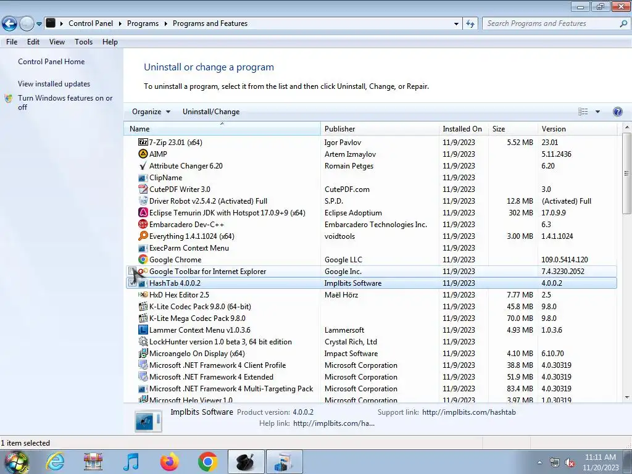Open the Tools menu
632x474 pixels.
(83, 42)
